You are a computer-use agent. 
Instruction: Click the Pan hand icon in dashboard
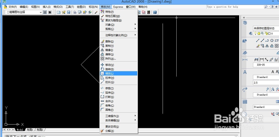(x=273, y=114)
